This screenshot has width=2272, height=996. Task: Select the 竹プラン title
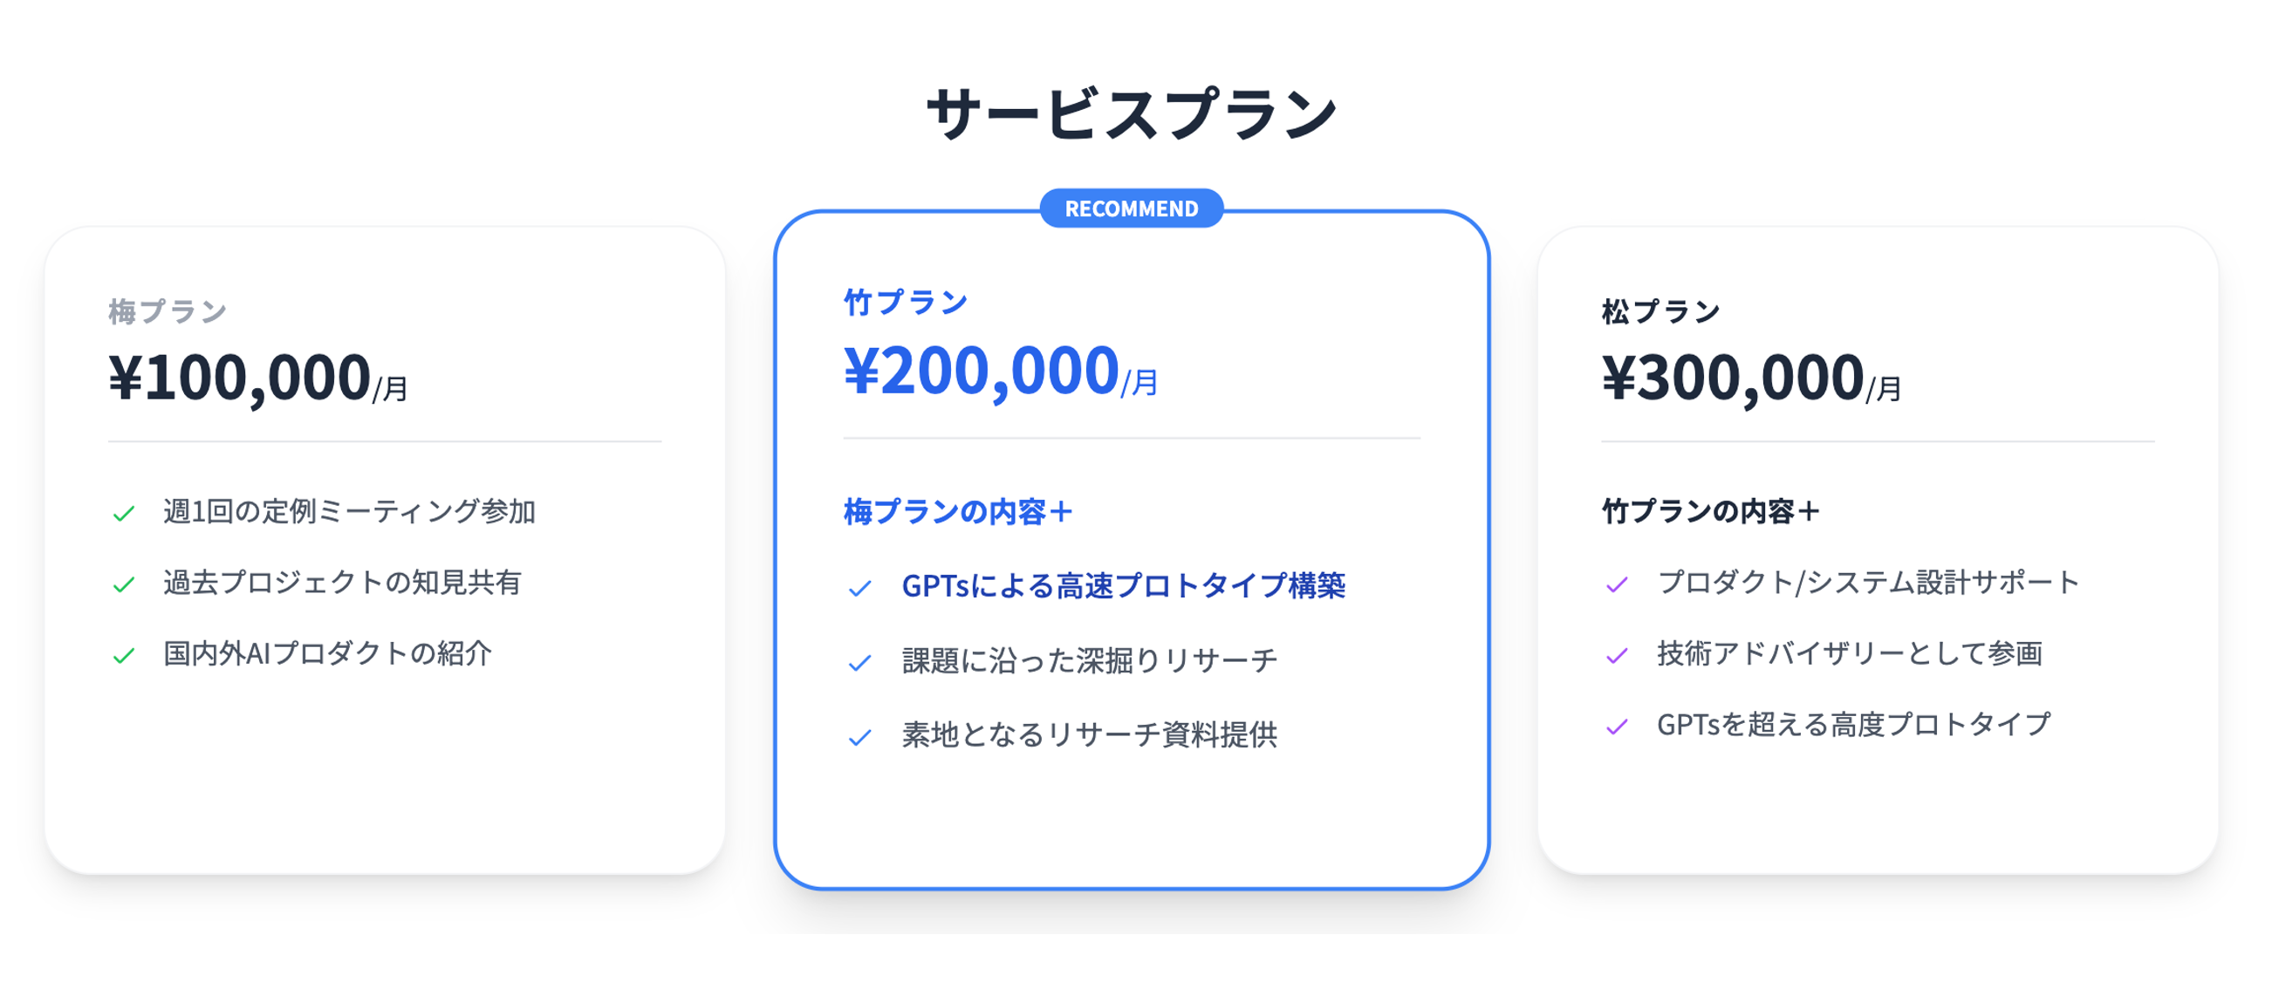click(x=906, y=303)
